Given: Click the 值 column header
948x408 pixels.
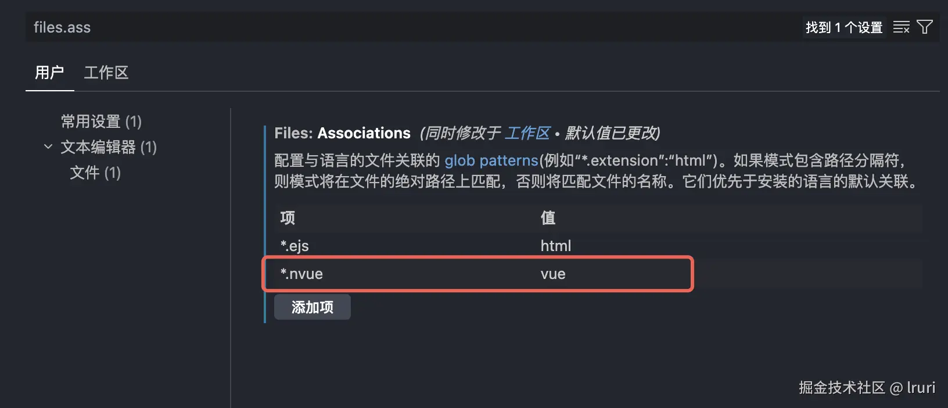Looking at the screenshot, I should click(x=548, y=218).
